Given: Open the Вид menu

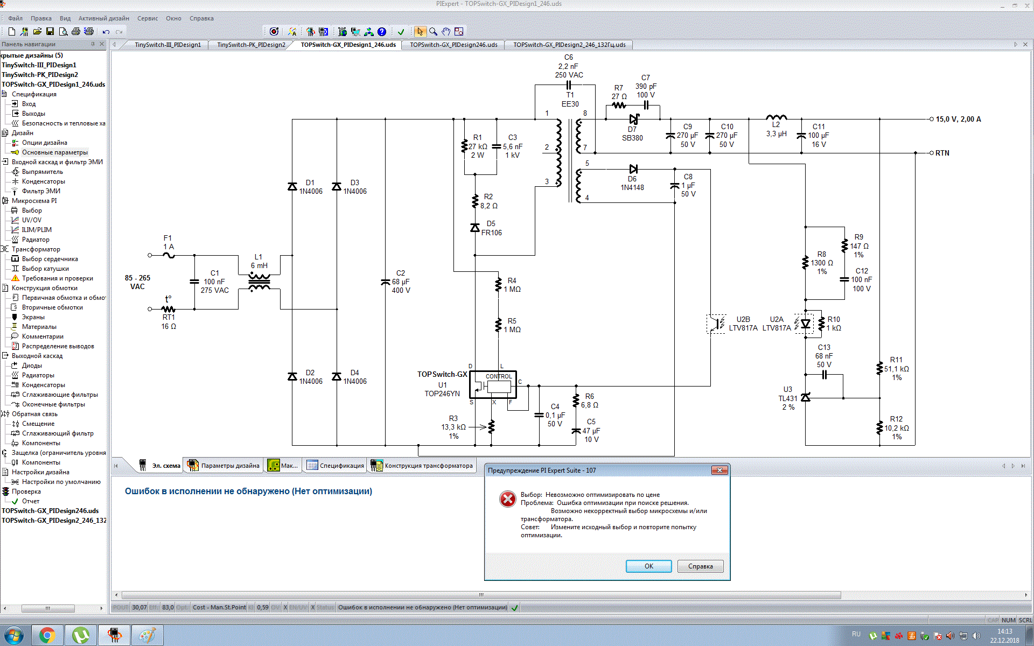Looking at the screenshot, I should click(x=65, y=18).
